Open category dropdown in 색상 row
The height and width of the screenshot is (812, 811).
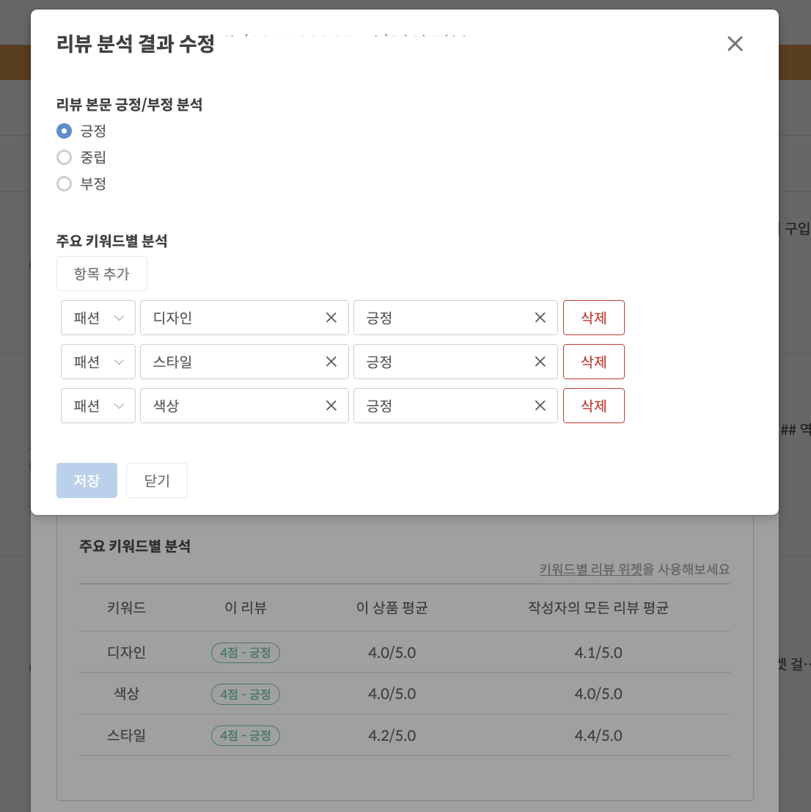click(98, 406)
